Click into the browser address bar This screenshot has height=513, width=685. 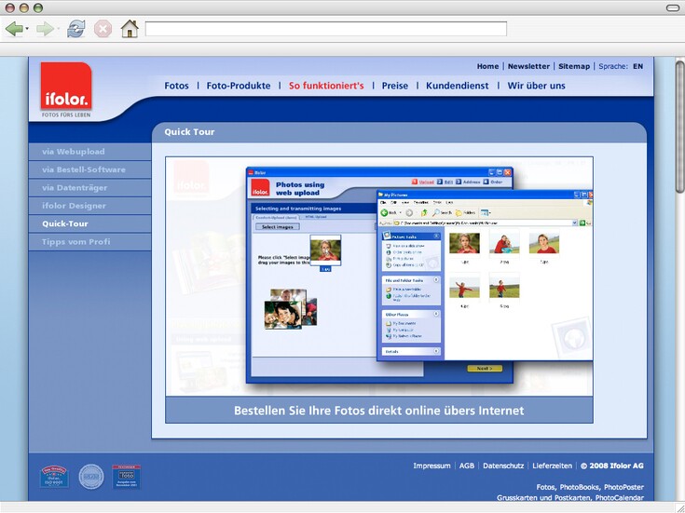(326, 29)
